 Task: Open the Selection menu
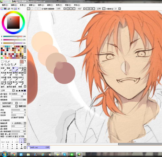pos(41,5)
